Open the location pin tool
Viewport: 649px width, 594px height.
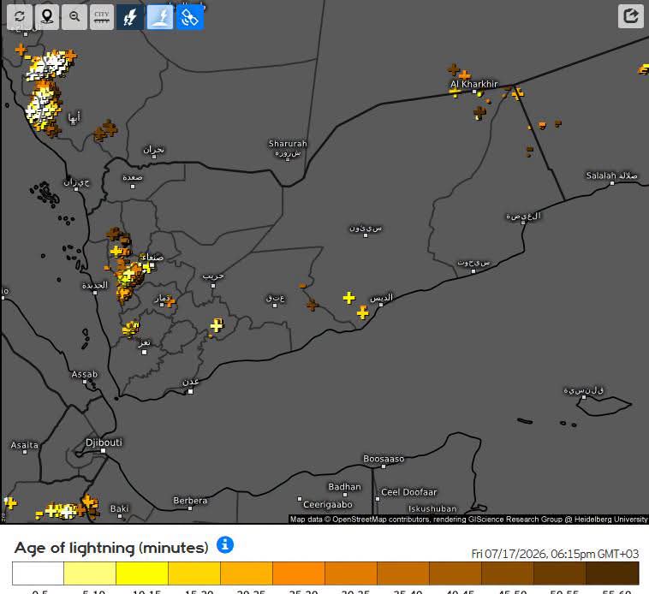[47, 17]
